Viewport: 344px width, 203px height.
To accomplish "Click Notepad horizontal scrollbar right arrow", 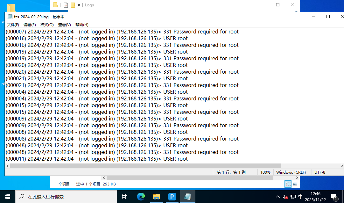I will 342,166.
